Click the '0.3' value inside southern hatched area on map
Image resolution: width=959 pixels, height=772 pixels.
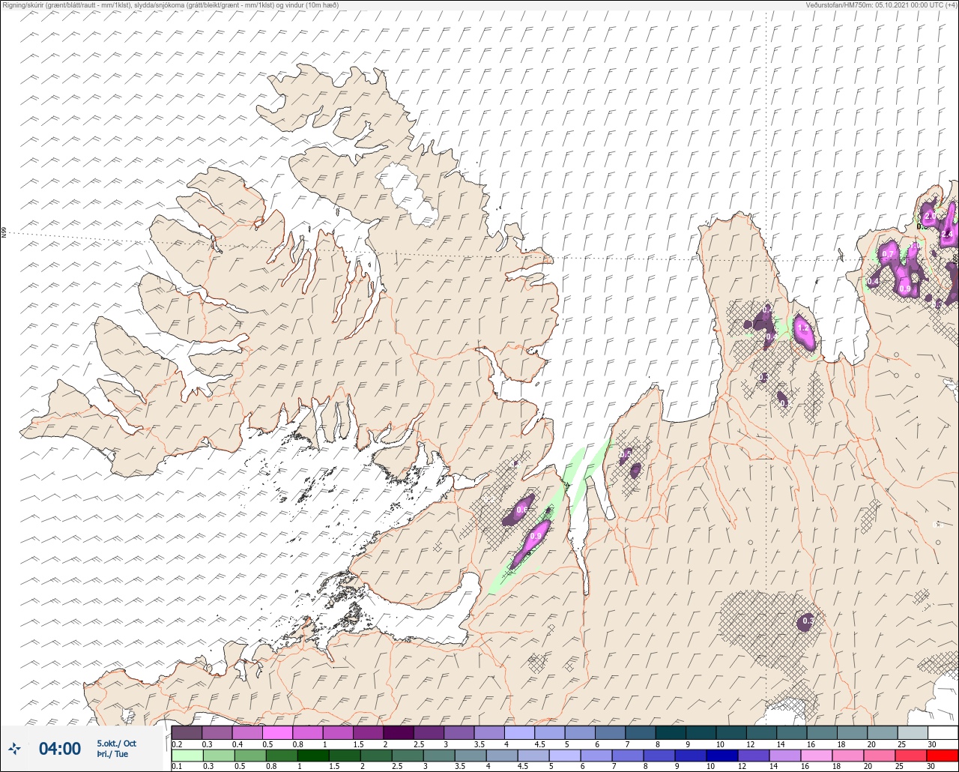(x=808, y=621)
